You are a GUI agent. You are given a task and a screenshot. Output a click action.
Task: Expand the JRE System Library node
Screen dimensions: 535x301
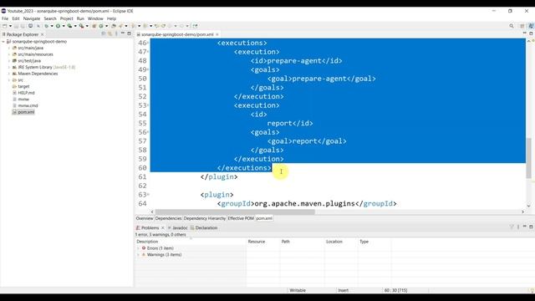tap(9, 67)
